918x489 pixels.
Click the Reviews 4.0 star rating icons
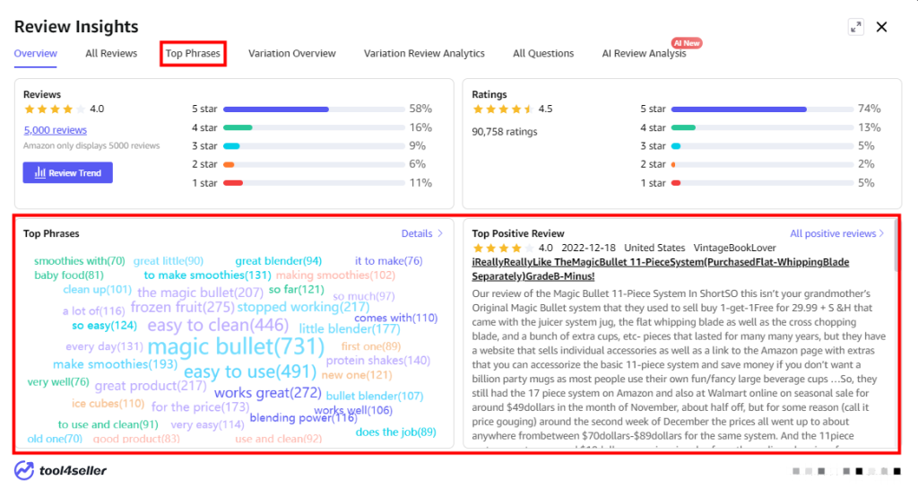pos(55,109)
